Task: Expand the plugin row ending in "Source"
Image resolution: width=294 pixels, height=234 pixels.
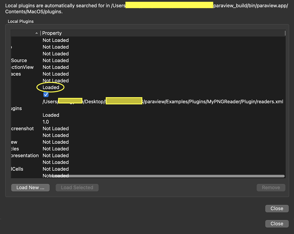Action: (19, 60)
